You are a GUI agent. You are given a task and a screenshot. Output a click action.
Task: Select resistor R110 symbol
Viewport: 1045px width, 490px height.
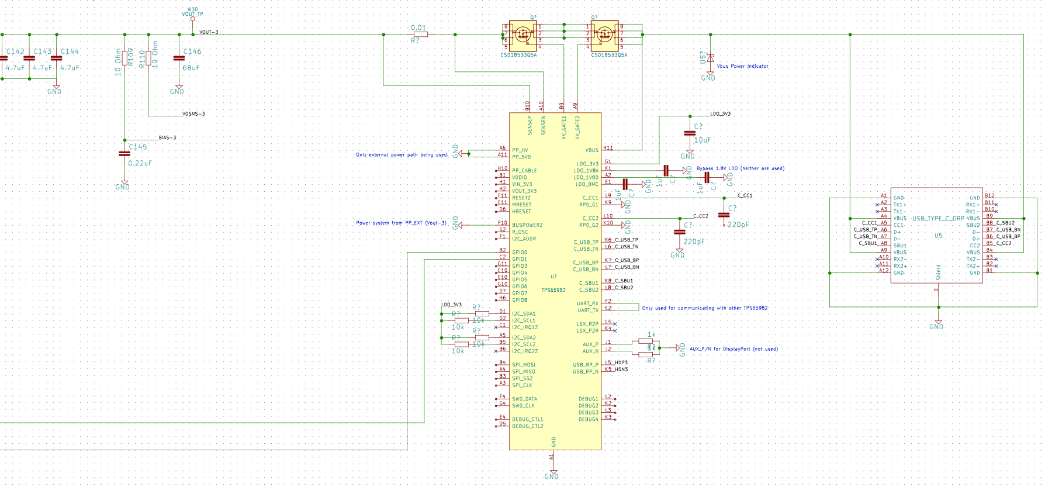click(148, 58)
